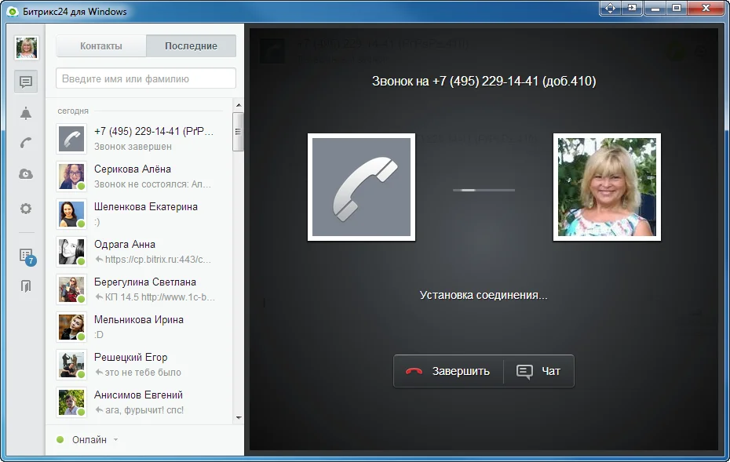The width and height of the screenshot is (730, 462).
Task: Click the title bar arrow-in-box icon
Action: [631, 9]
